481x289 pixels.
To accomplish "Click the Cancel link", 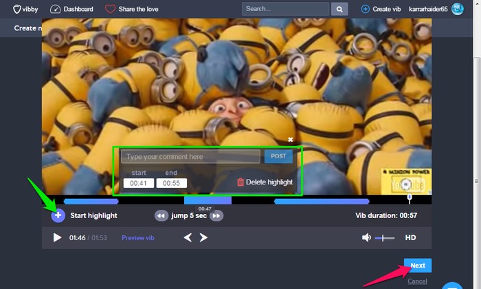I will click(417, 281).
